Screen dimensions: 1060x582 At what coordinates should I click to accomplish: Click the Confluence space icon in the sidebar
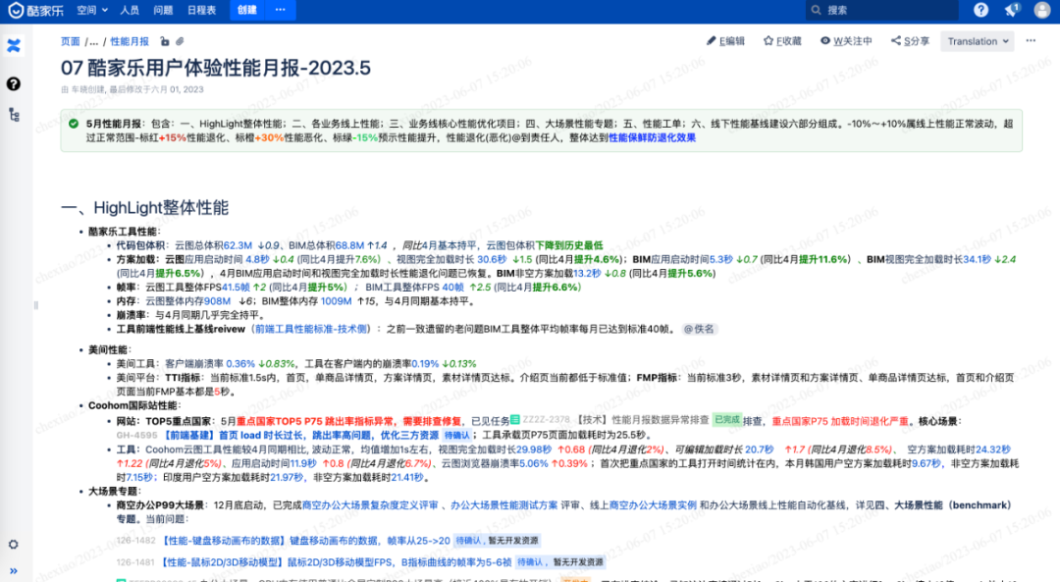pyautogui.click(x=14, y=46)
